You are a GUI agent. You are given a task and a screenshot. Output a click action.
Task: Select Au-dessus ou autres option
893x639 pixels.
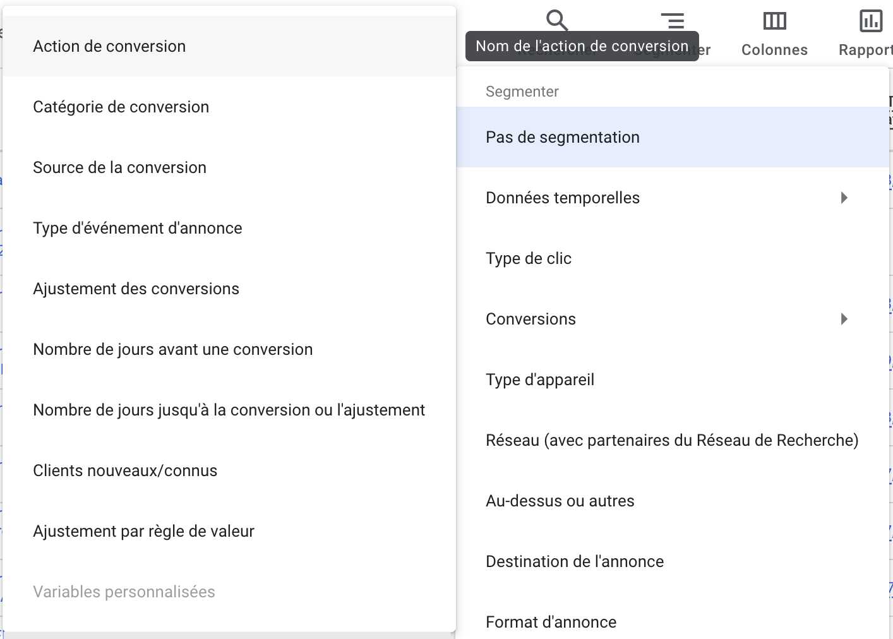point(673,501)
